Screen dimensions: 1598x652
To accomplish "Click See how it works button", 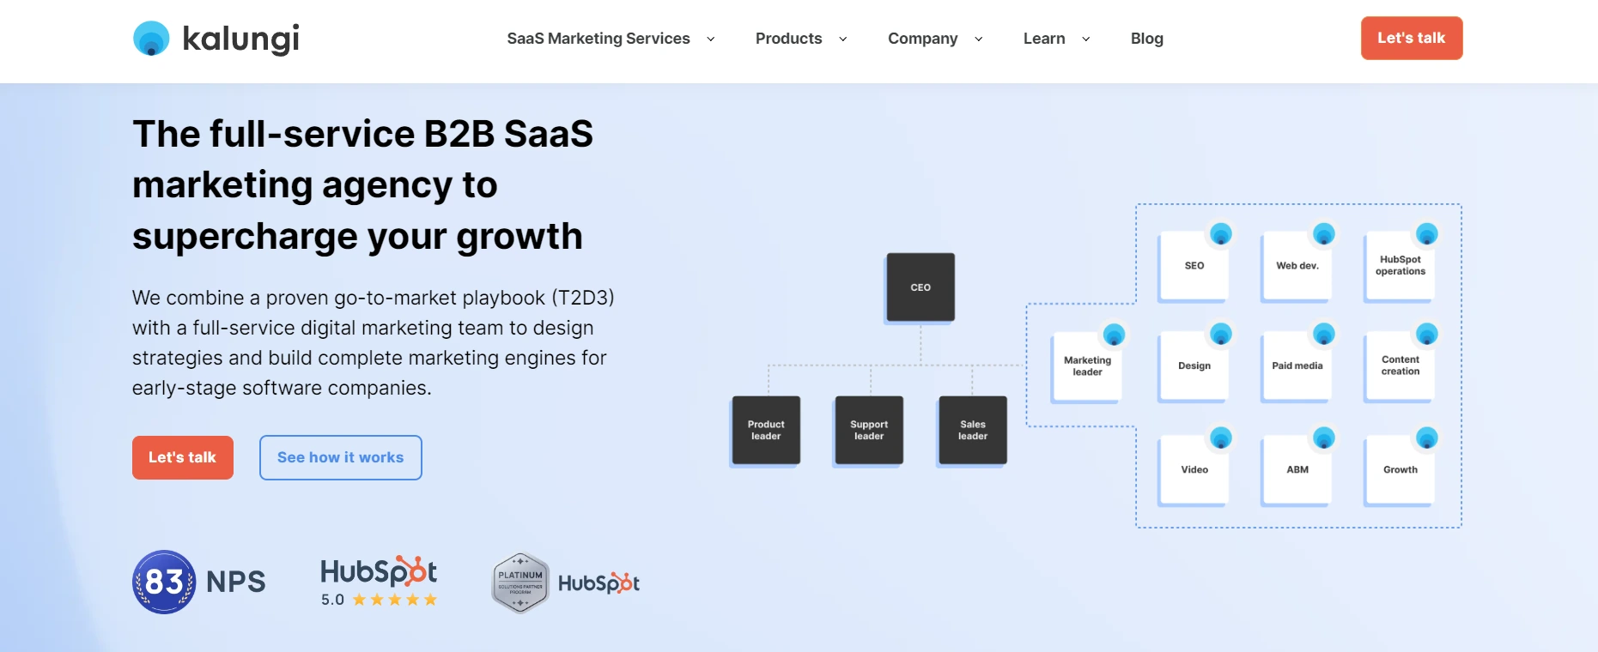I will (341, 457).
